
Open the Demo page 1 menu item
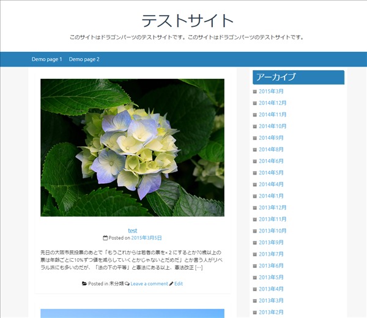(47, 59)
